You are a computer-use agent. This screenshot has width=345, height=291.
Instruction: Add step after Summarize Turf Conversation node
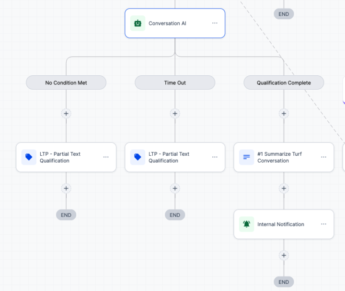284,188
